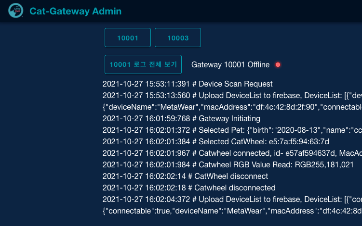Viewport: 362px width, 226px height.
Task: Select the Gateway Initiating log entry
Action: coord(181,118)
